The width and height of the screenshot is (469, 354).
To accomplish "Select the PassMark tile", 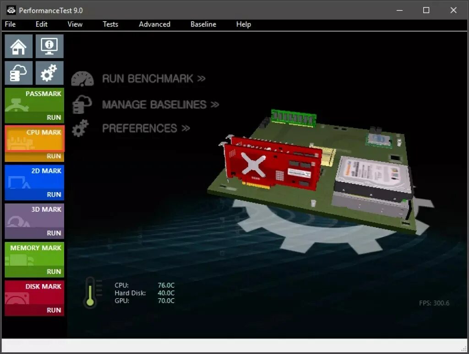I will click(x=34, y=100).
